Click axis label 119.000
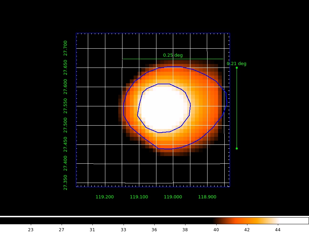Viewport: 309px width, 233px height. coord(173,197)
